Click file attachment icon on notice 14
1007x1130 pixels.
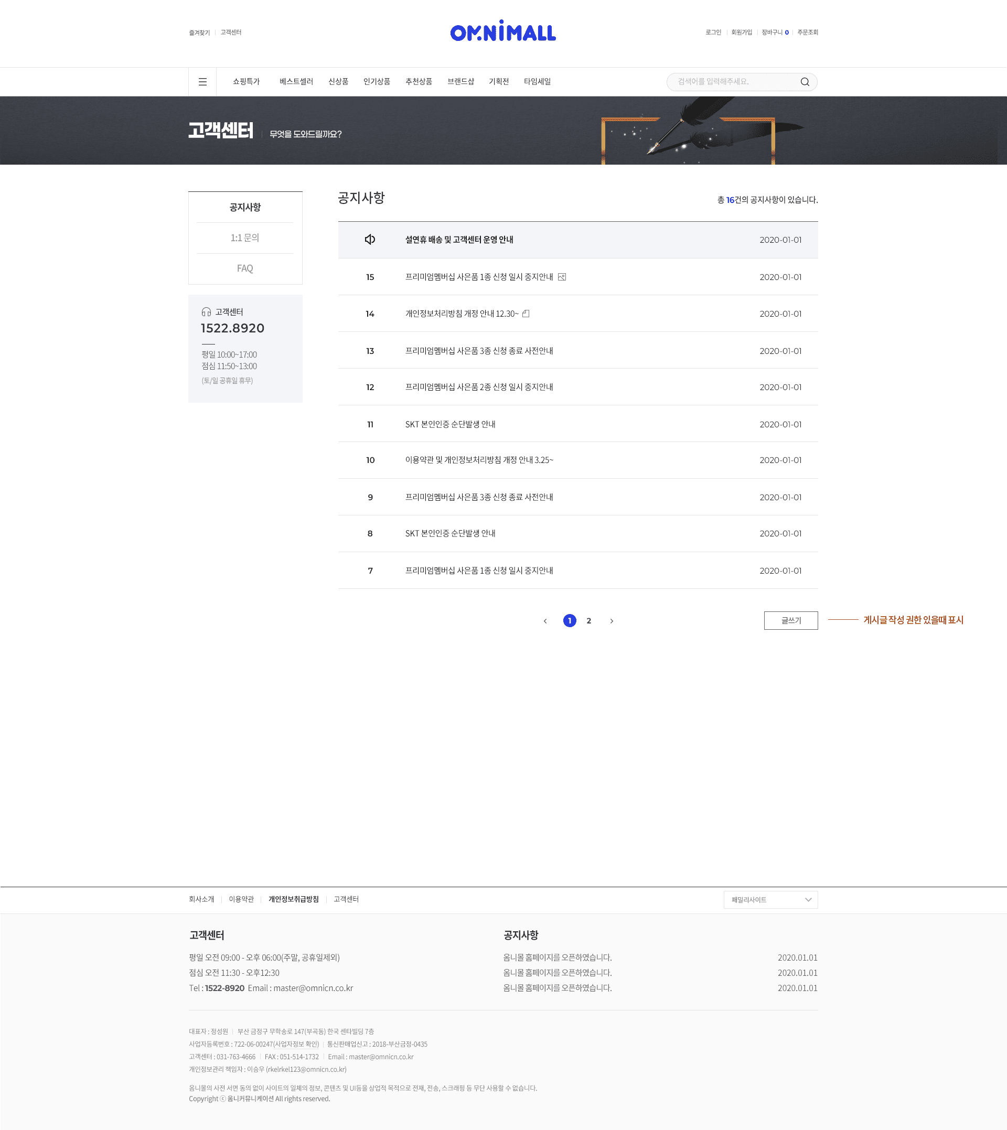(x=526, y=314)
